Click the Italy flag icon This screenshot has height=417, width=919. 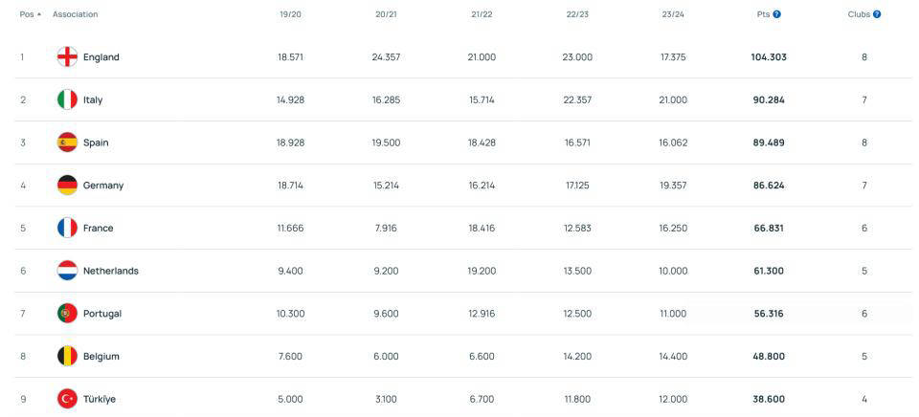[x=67, y=99]
